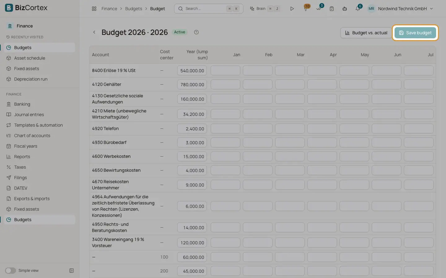Toggle the Simple view switch

(x=11, y=271)
